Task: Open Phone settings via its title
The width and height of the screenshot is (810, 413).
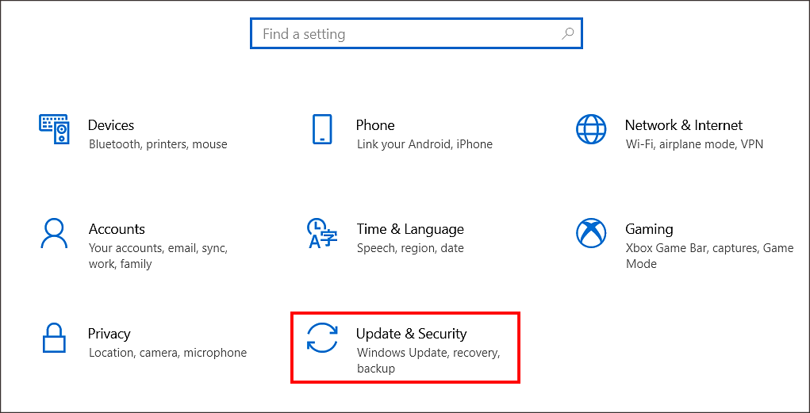Action: click(x=375, y=125)
